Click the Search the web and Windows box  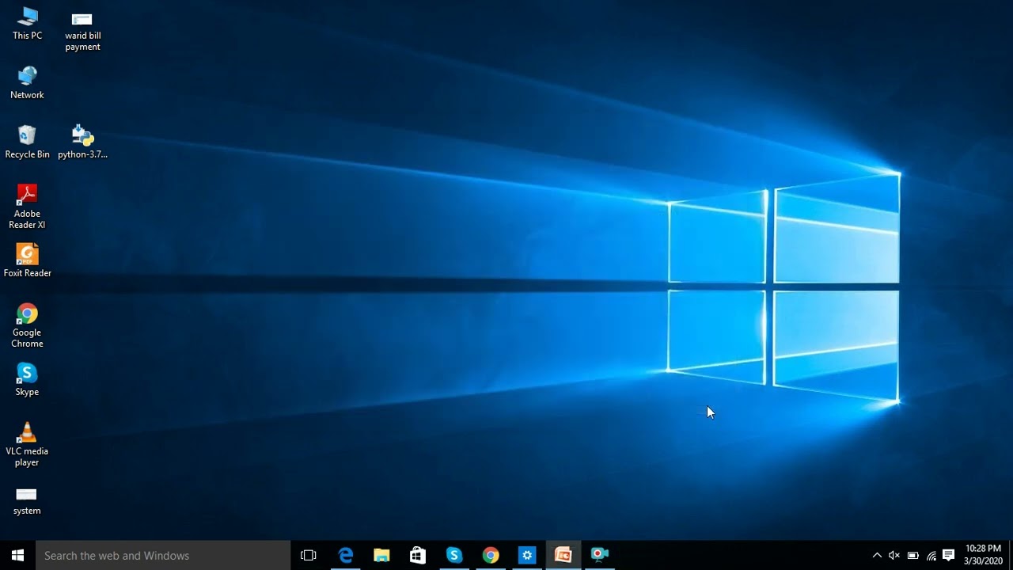tap(163, 555)
